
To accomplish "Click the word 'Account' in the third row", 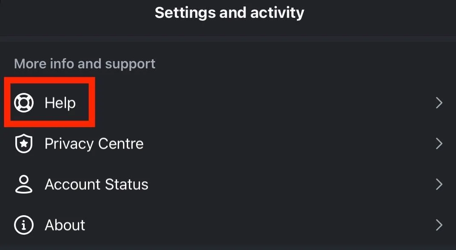I will coord(71,185).
